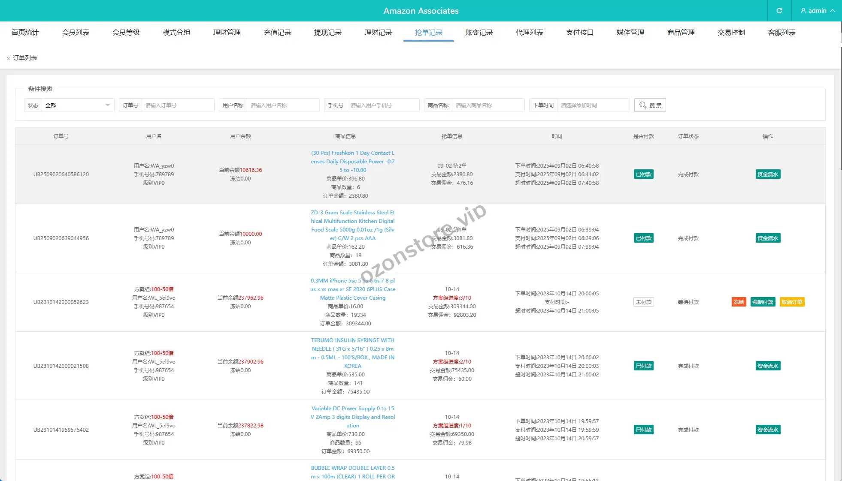This screenshot has height=481, width=842.
Task: Click the admin user profile icon
Action: click(x=803, y=11)
